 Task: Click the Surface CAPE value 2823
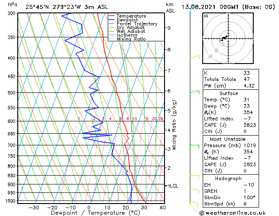[x=250, y=125]
